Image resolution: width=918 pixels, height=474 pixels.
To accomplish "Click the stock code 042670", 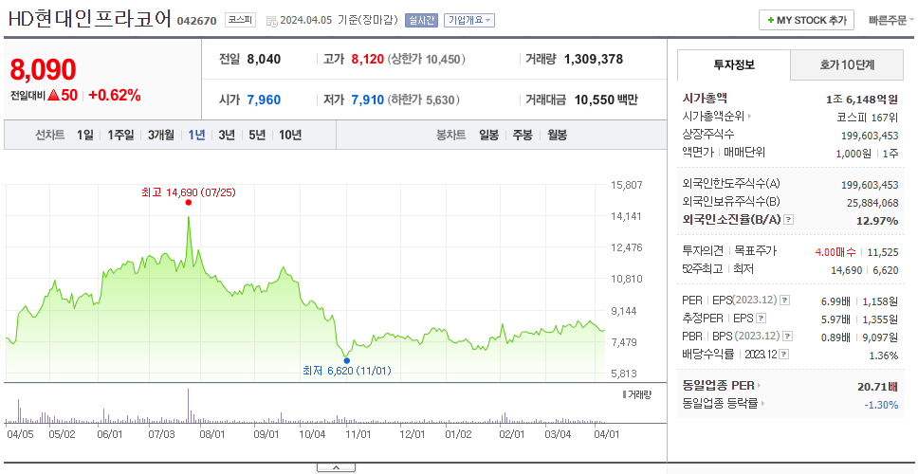I will [x=196, y=21].
